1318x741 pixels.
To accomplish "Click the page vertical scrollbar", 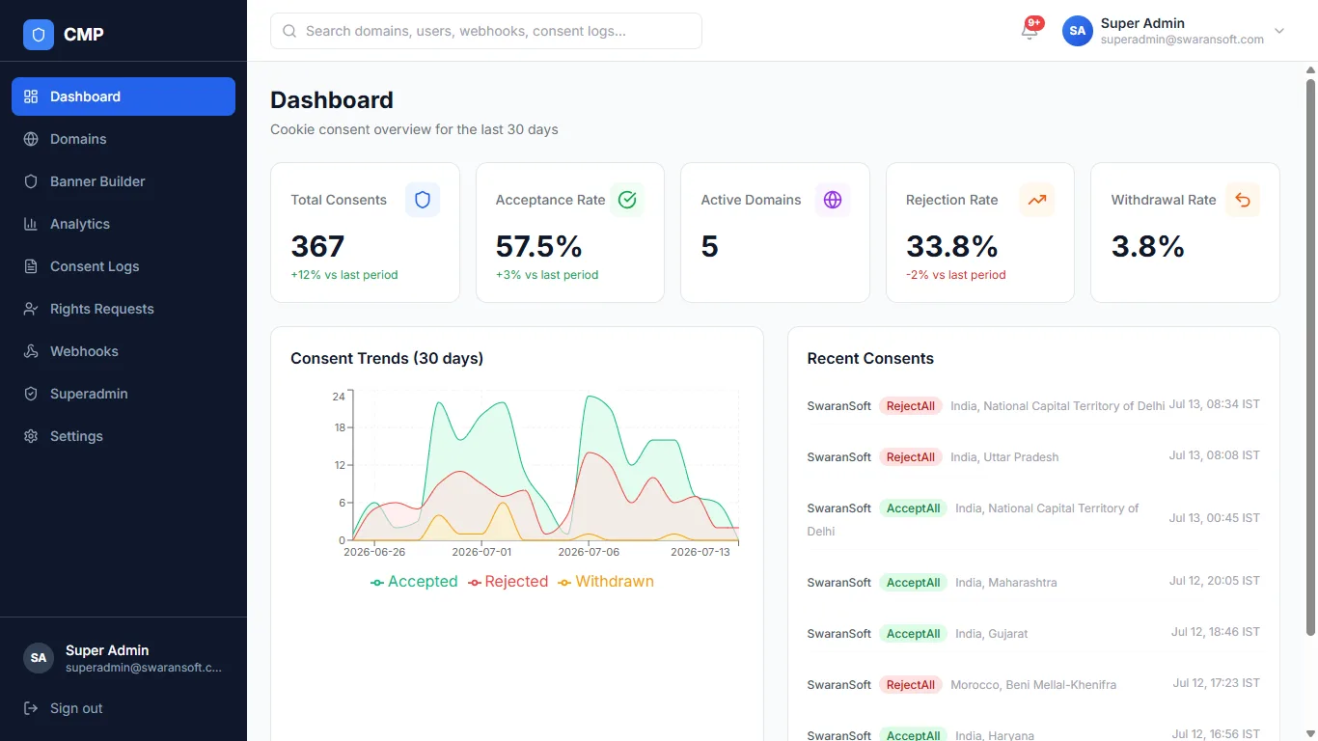I will click(1310, 357).
